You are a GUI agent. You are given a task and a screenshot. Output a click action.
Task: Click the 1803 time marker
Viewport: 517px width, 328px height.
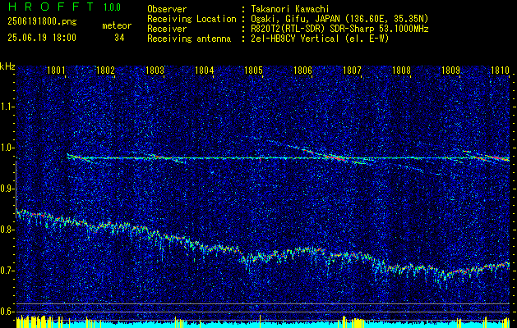coord(155,70)
